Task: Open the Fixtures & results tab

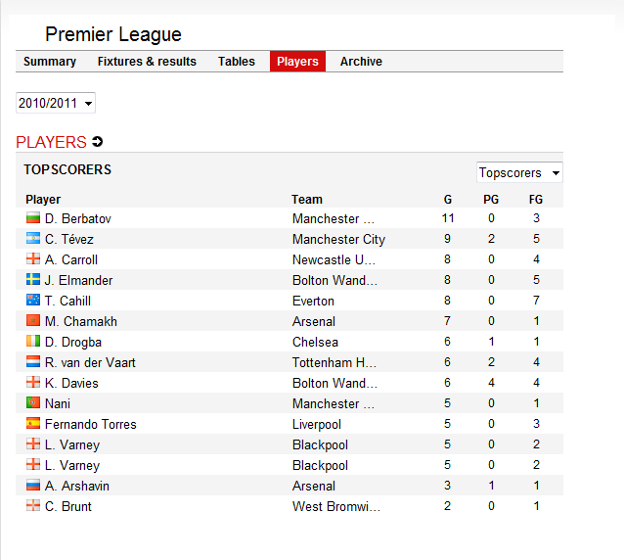Action: click(x=147, y=62)
